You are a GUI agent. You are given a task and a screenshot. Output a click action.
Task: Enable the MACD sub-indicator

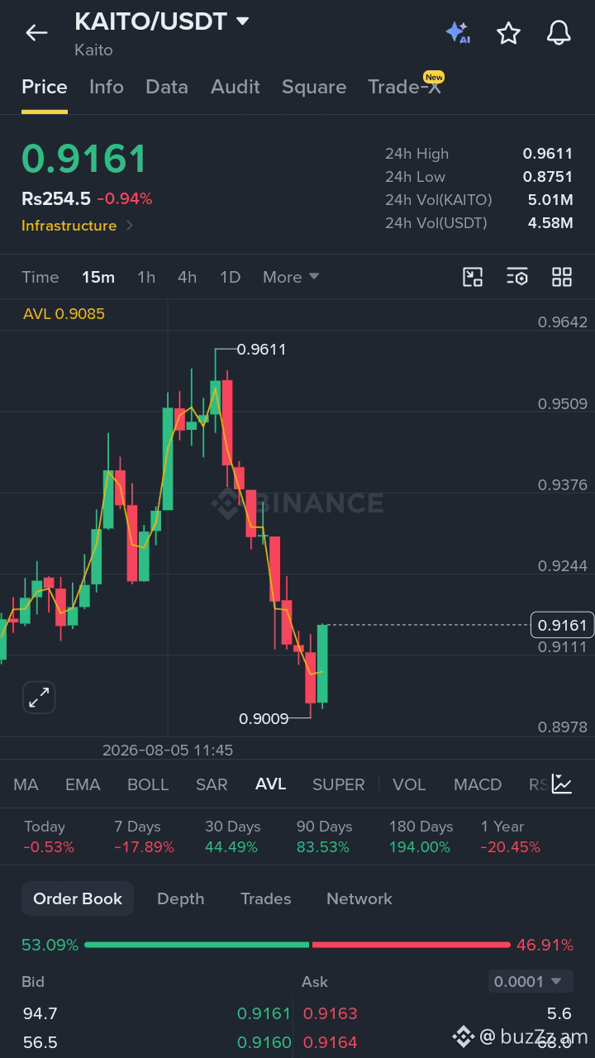coord(478,784)
